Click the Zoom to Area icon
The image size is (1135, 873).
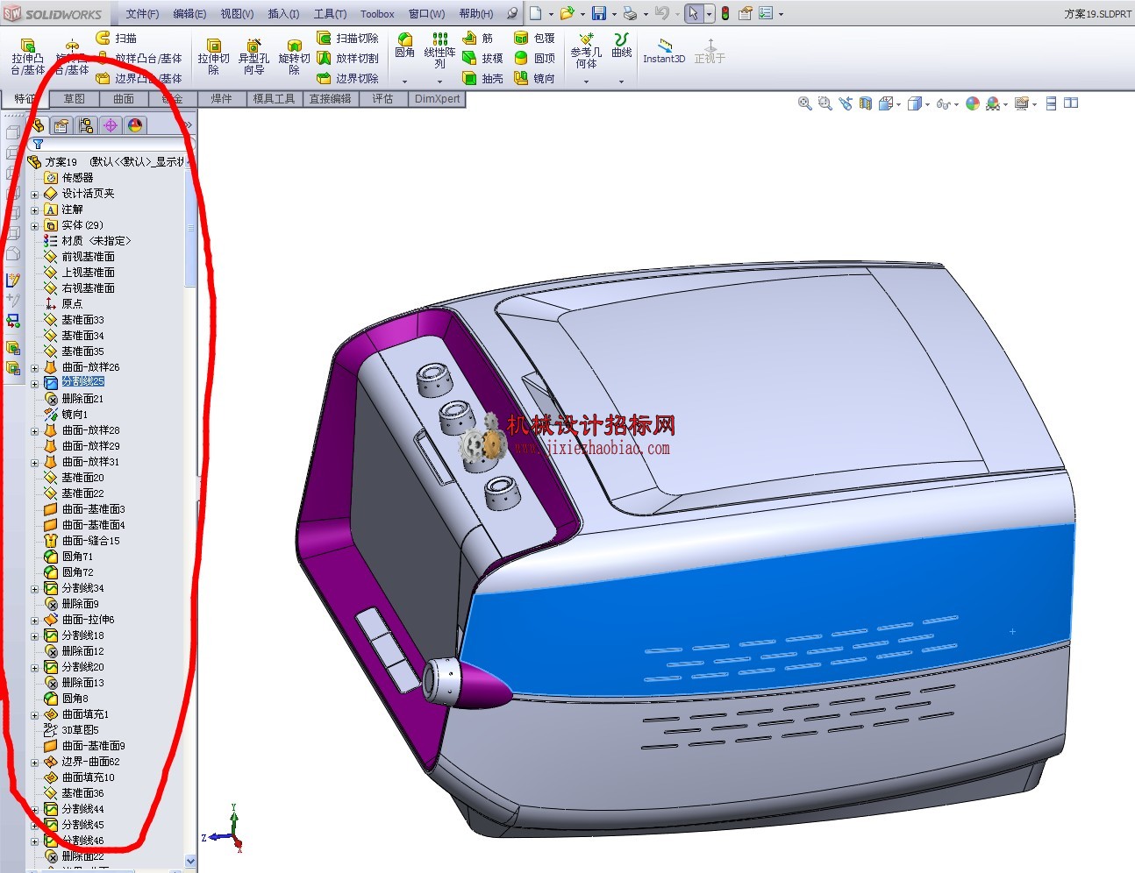[x=824, y=103]
